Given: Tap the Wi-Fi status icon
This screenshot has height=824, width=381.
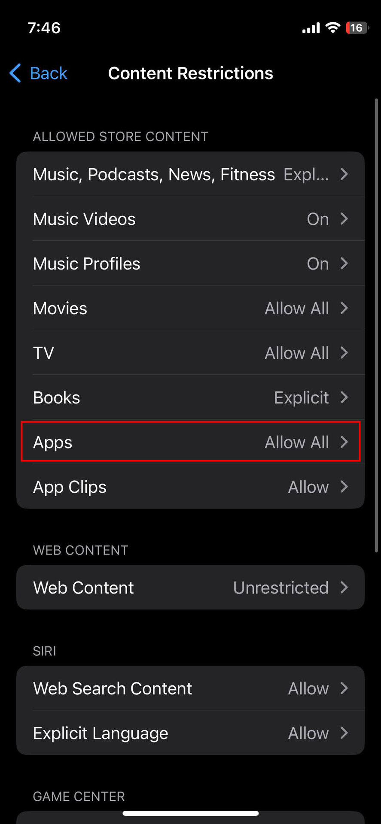Looking at the screenshot, I should point(332,28).
